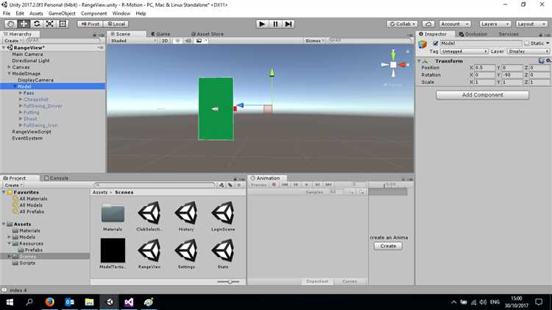Step forward one frame

pos(289,24)
